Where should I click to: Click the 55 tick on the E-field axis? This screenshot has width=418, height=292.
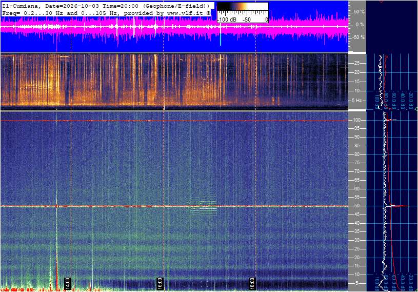[356, 198]
